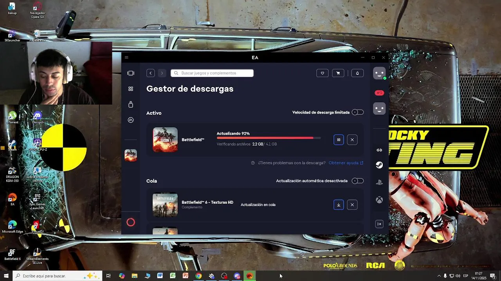This screenshot has width=501, height=281.
Task: Open Excel from the taskbar
Action: 173,276
